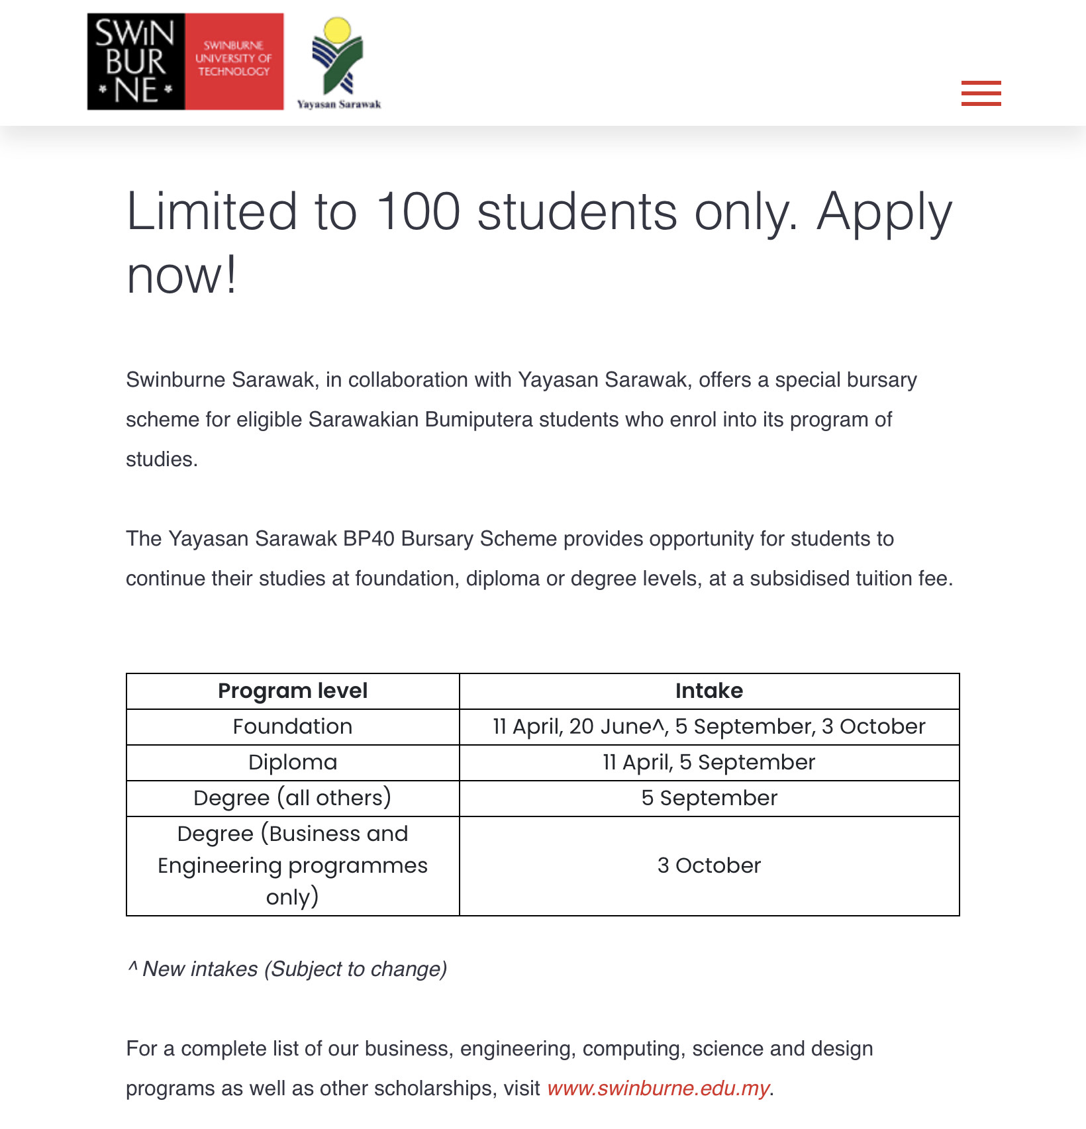
Task: Select the Diploma table cell
Action: tap(292, 762)
